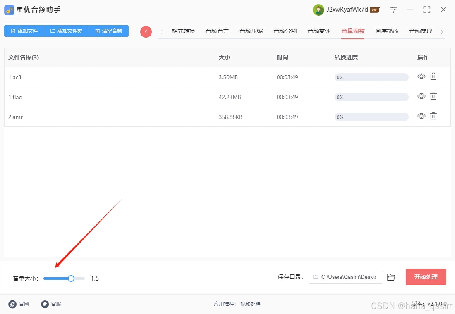Minimize the application window

tap(410, 10)
